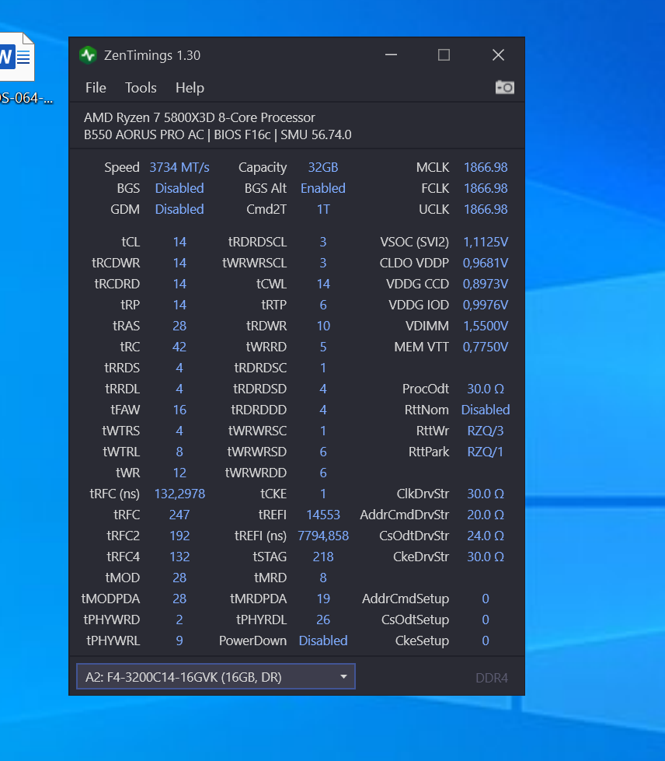The image size is (665, 761).
Task: Open the Word document desktop icon
Action: [x=18, y=68]
